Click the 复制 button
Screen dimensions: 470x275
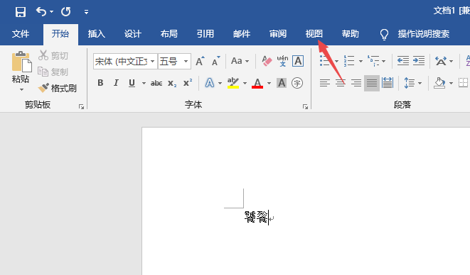(53, 72)
